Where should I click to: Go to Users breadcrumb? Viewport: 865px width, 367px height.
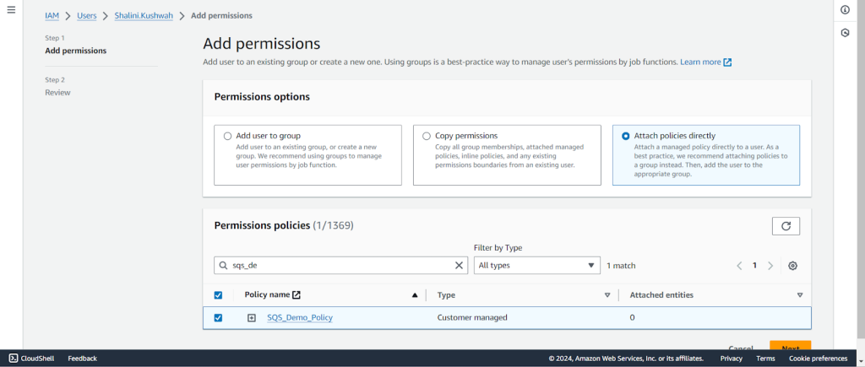tap(87, 15)
